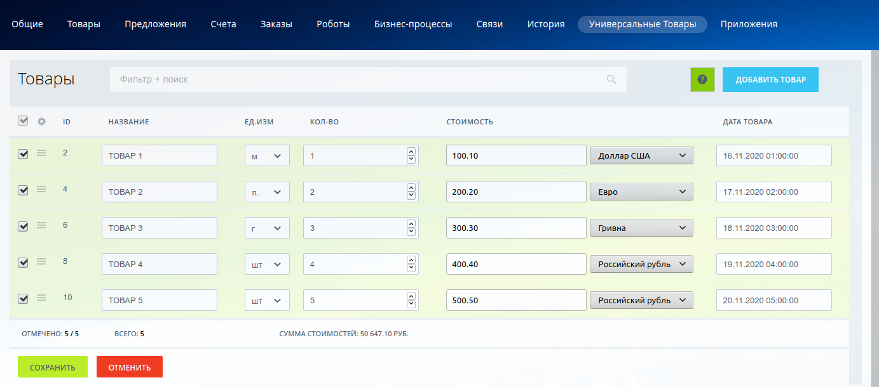Open the Доллар США currency dropdown
The image size is (879, 387).
pyautogui.click(x=641, y=156)
